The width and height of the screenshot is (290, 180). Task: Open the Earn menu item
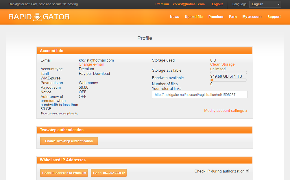233,17
